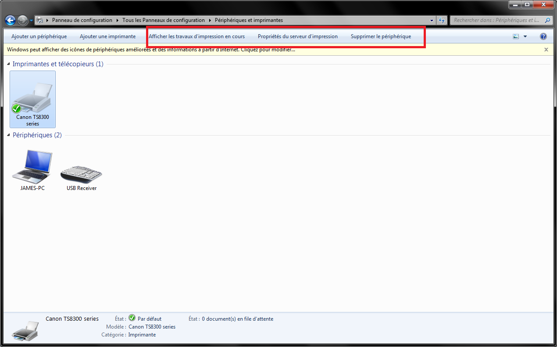
Task: Click the printer icon in the details pane
Action: [x=25, y=330]
